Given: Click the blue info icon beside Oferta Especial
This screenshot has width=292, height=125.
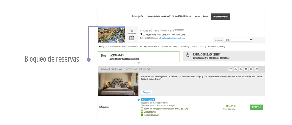Looking at the screenshot, I should pos(139,100).
